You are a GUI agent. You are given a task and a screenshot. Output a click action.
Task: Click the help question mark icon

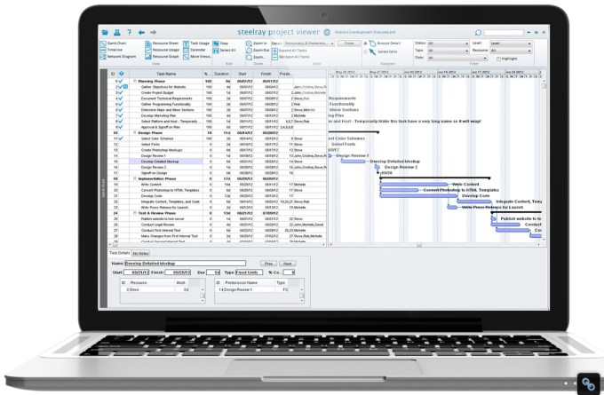click(131, 31)
